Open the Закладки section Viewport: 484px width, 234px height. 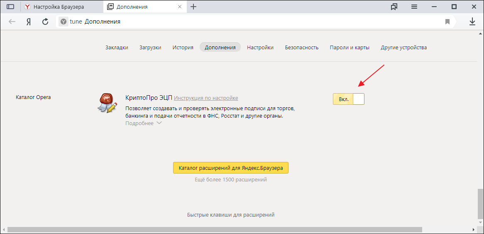point(117,47)
